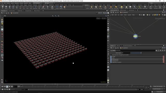Click the frame range slider bar
Screen dimensions: 166x93
click(x=82, y=90)
